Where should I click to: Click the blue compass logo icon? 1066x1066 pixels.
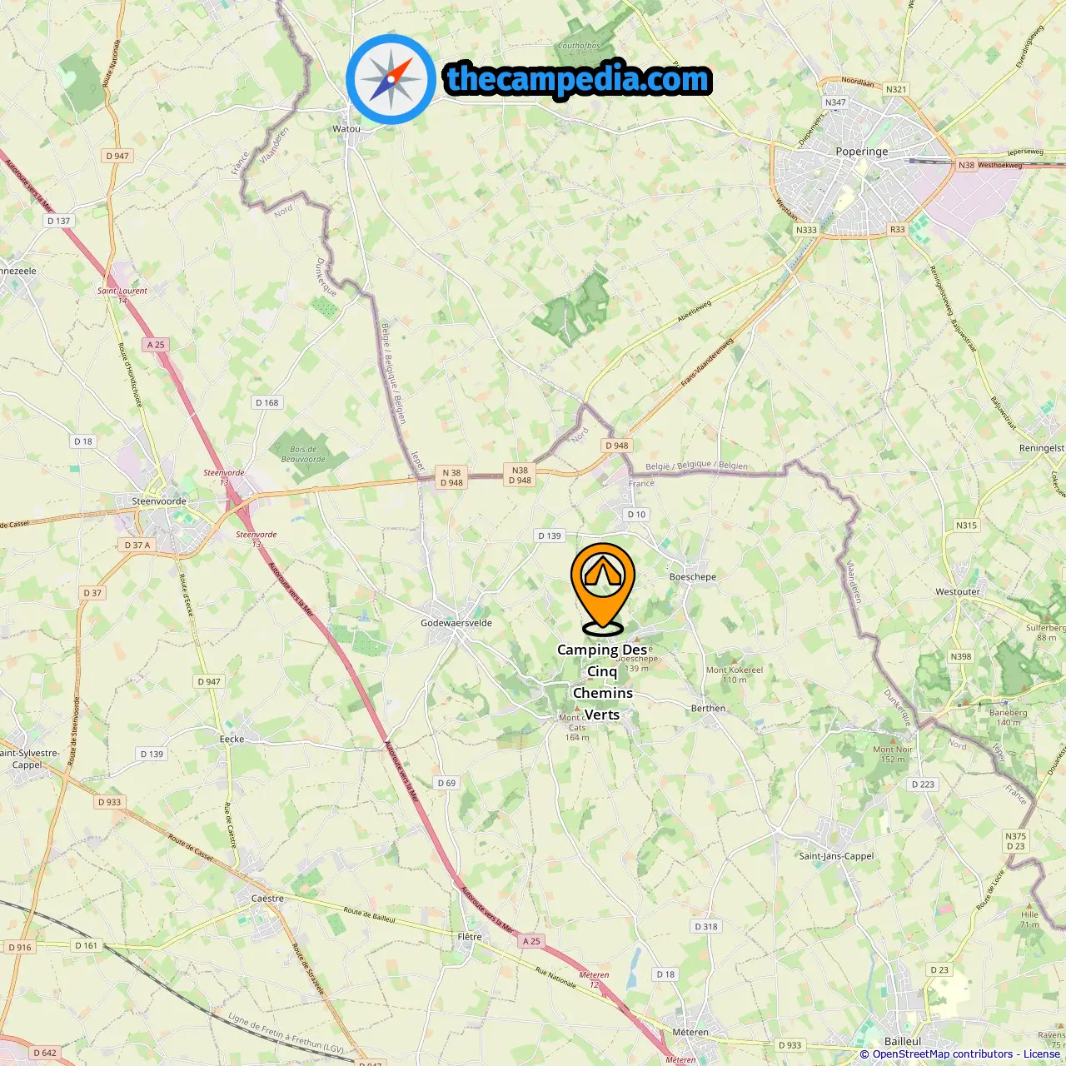pyautogui.click(x=391, y=79)
